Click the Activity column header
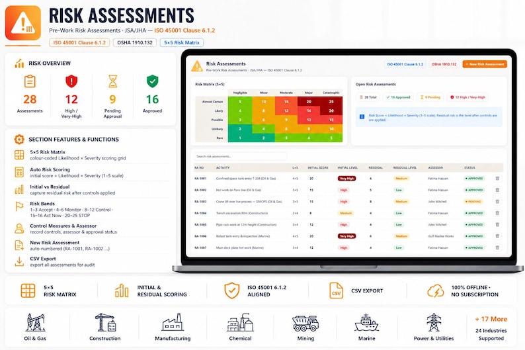 [223, 167]
